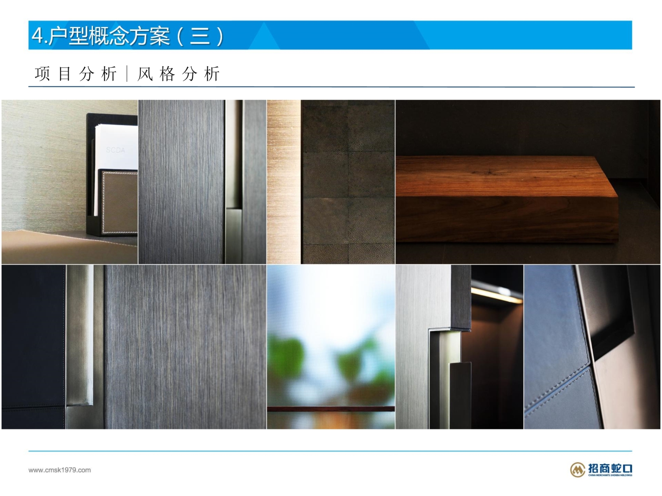
Task: Select the 风格分析 heading text
Action: point(178,74)
